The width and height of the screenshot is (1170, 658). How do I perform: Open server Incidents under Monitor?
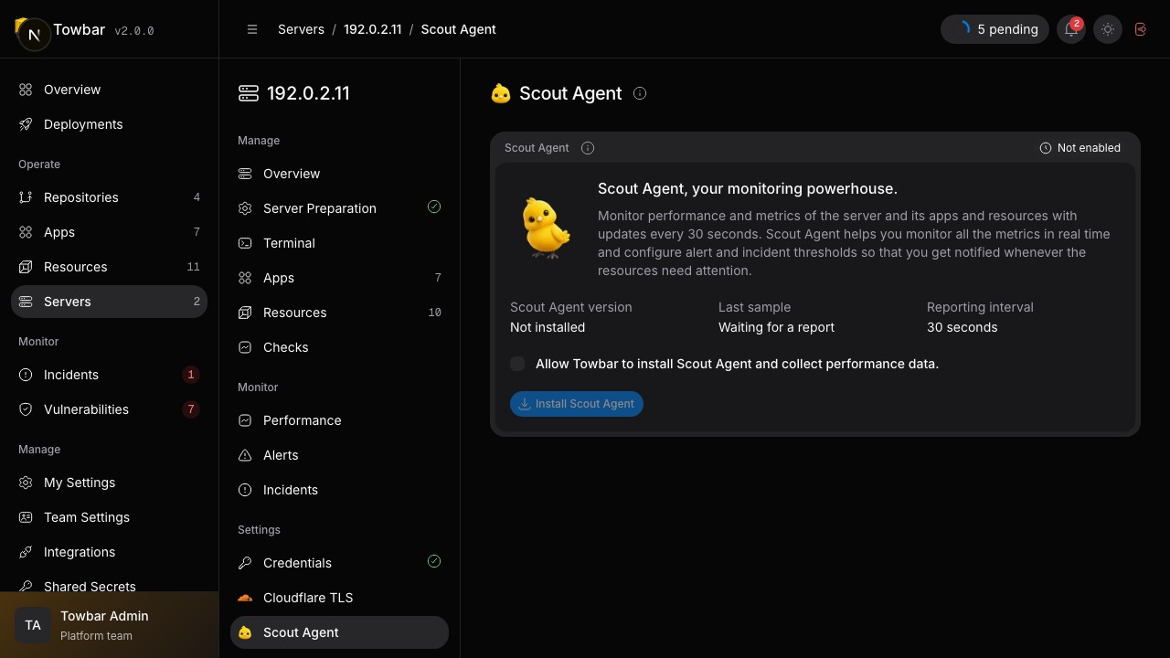click(x=339, y=490)
